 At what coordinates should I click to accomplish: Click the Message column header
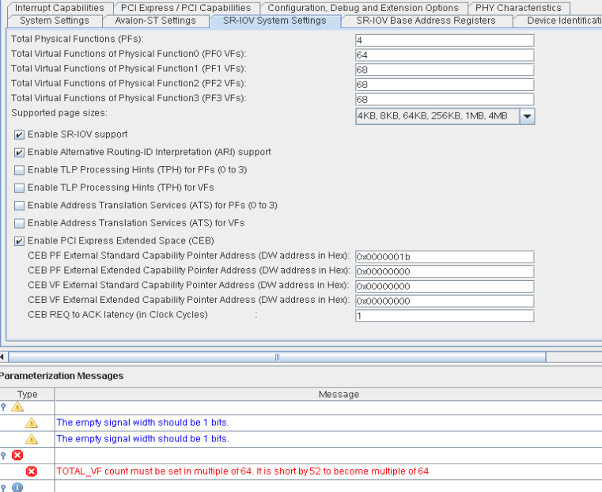point(339,394)
